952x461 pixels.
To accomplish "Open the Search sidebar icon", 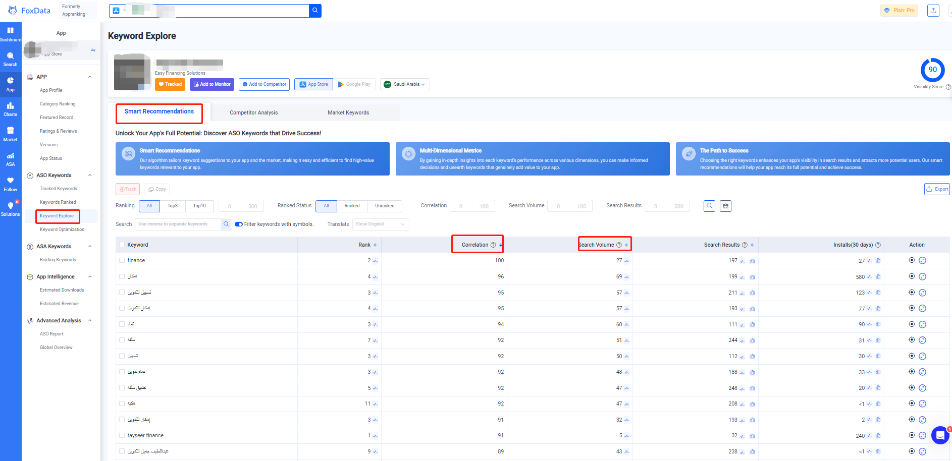I will coord(11,60).
